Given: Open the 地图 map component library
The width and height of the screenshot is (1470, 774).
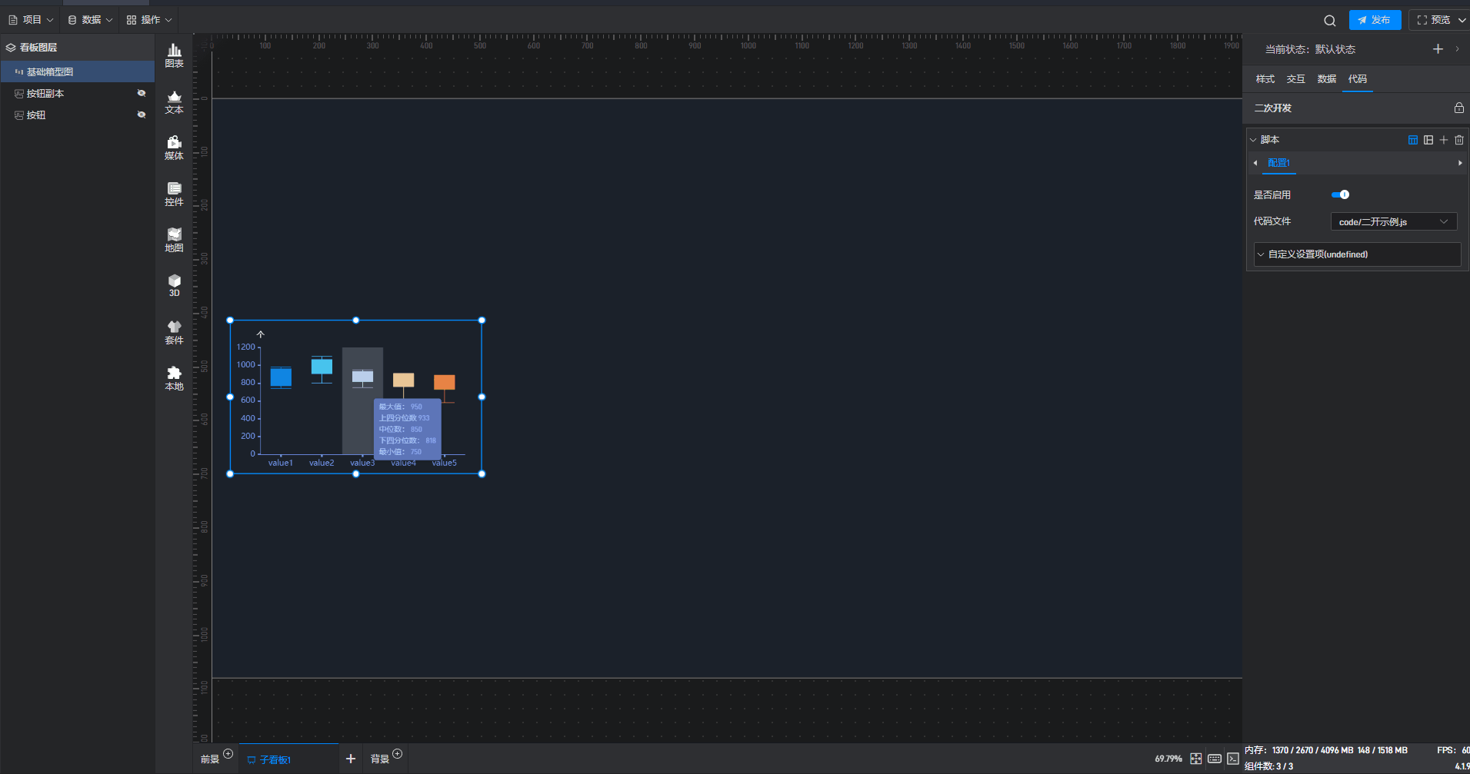Looking at the screenshot, I should coord(175,240).
